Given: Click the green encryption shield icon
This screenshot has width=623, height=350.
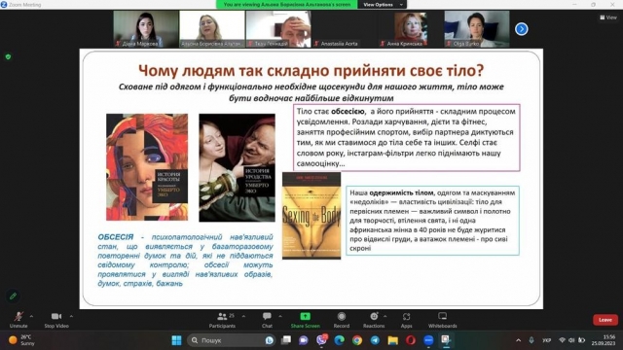Looking at the screenshot, I should pos(8,56).
